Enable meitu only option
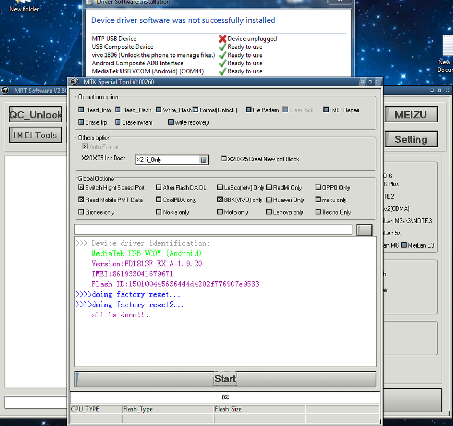 (x=318, y=200)
